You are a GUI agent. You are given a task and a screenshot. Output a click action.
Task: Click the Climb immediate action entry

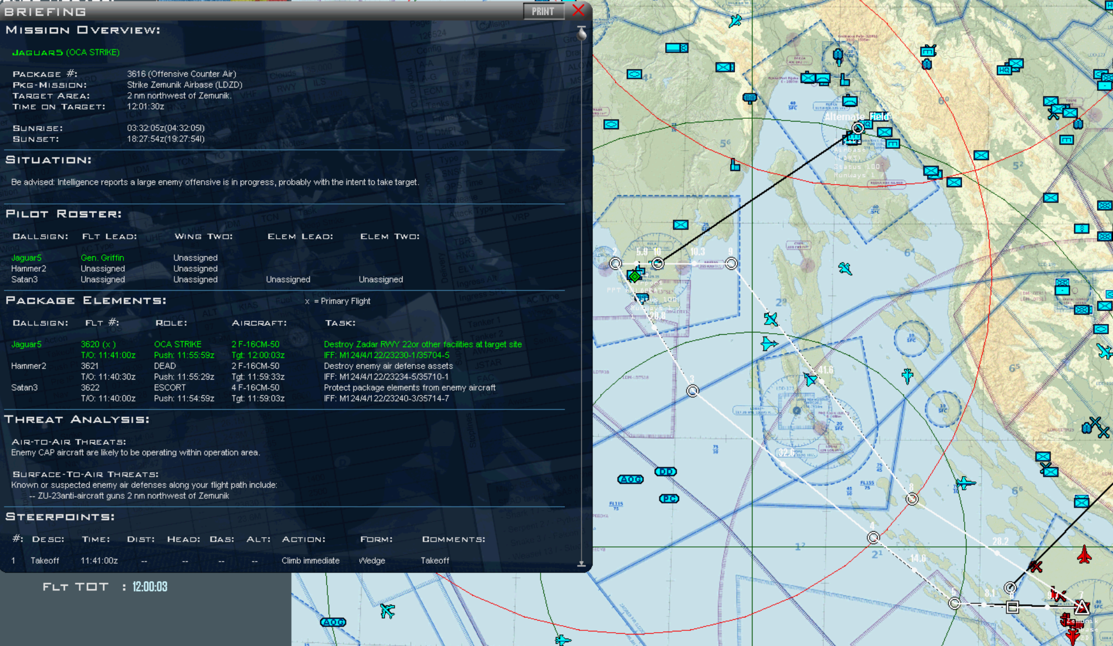311,561
